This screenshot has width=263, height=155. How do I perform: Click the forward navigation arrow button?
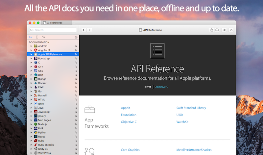point(89,30)
